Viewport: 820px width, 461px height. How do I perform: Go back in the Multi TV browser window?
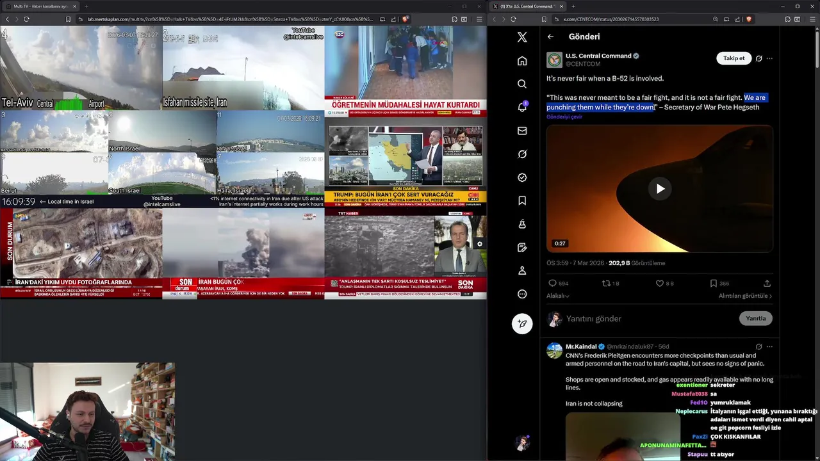(x=7, y=19)
